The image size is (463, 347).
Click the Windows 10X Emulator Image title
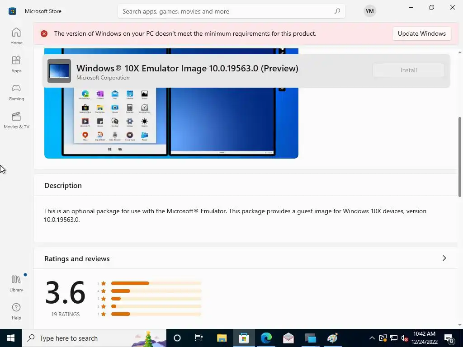(187, 68)
